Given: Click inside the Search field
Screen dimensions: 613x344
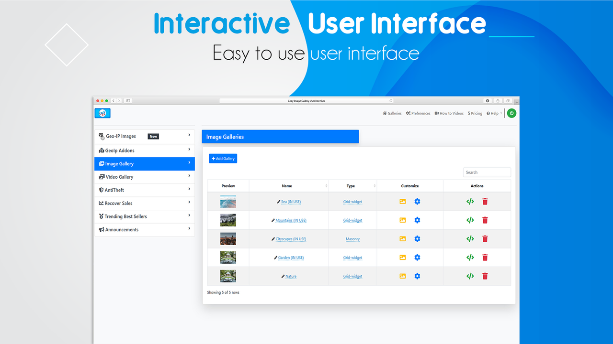Looking at the screenshot, I should point(487,172).
